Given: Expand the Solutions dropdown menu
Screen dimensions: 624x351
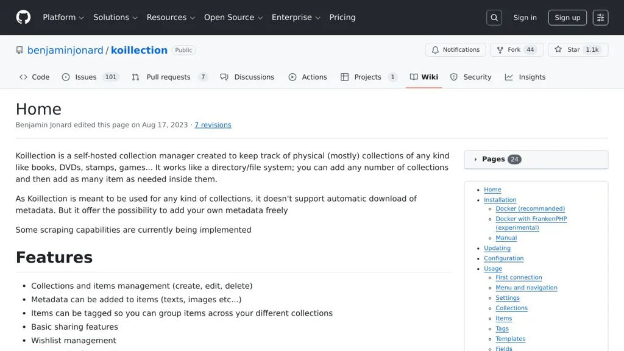Looking at the screenshot, I should click(115, 18).
